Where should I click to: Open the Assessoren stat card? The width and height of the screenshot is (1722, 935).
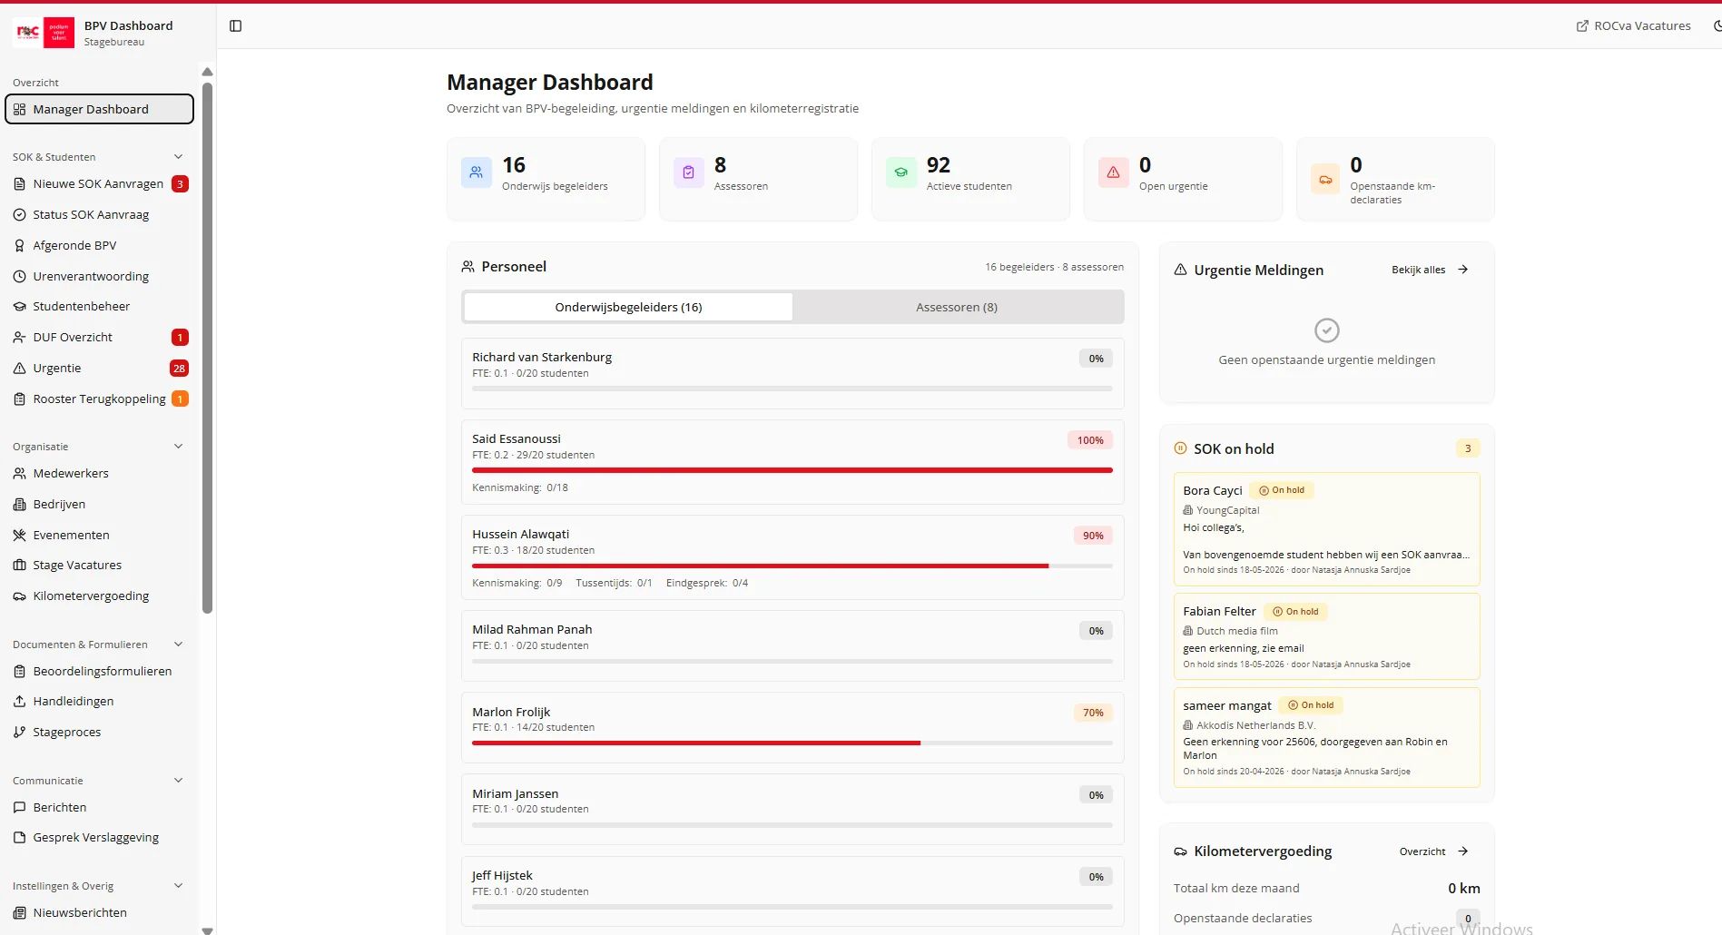tap(758, 179)
